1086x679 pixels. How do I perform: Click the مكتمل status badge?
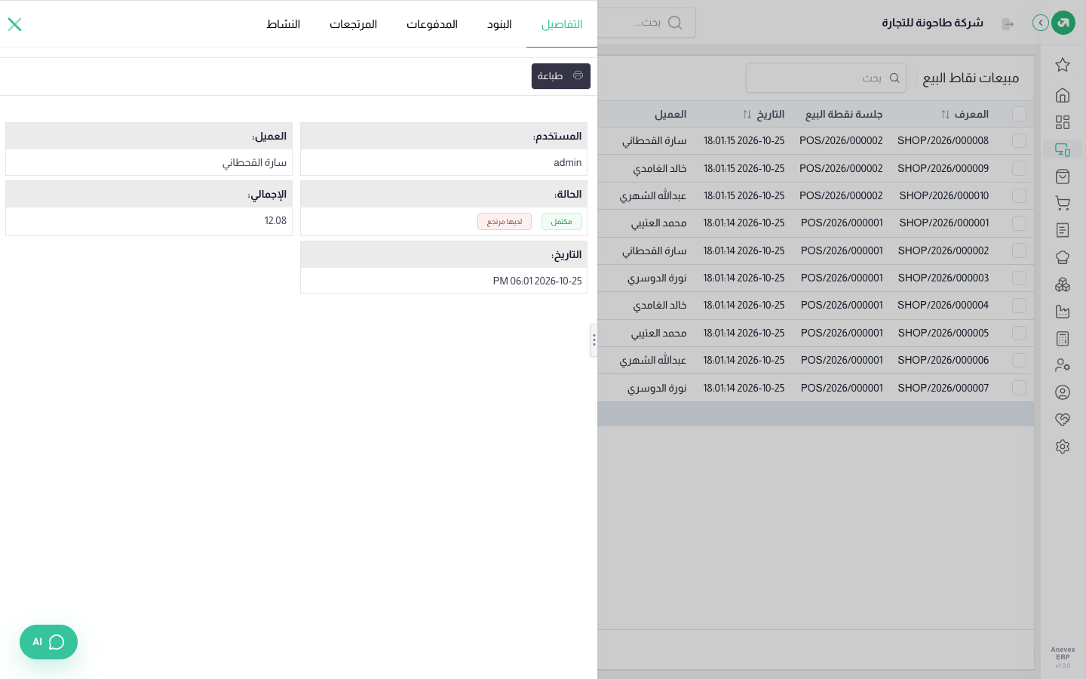click(562, 222)
